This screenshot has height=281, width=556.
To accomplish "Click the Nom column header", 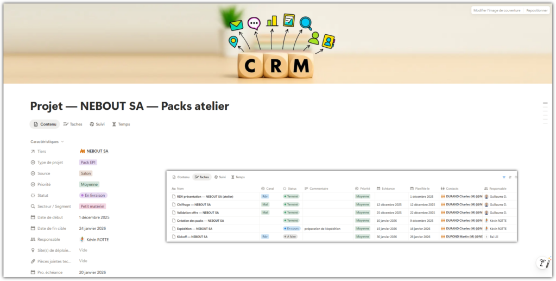I will [178, 189].
